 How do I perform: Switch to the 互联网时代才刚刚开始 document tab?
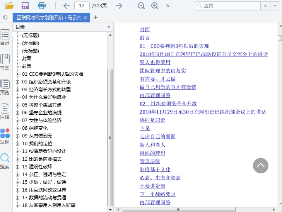(x=49, y=18)
